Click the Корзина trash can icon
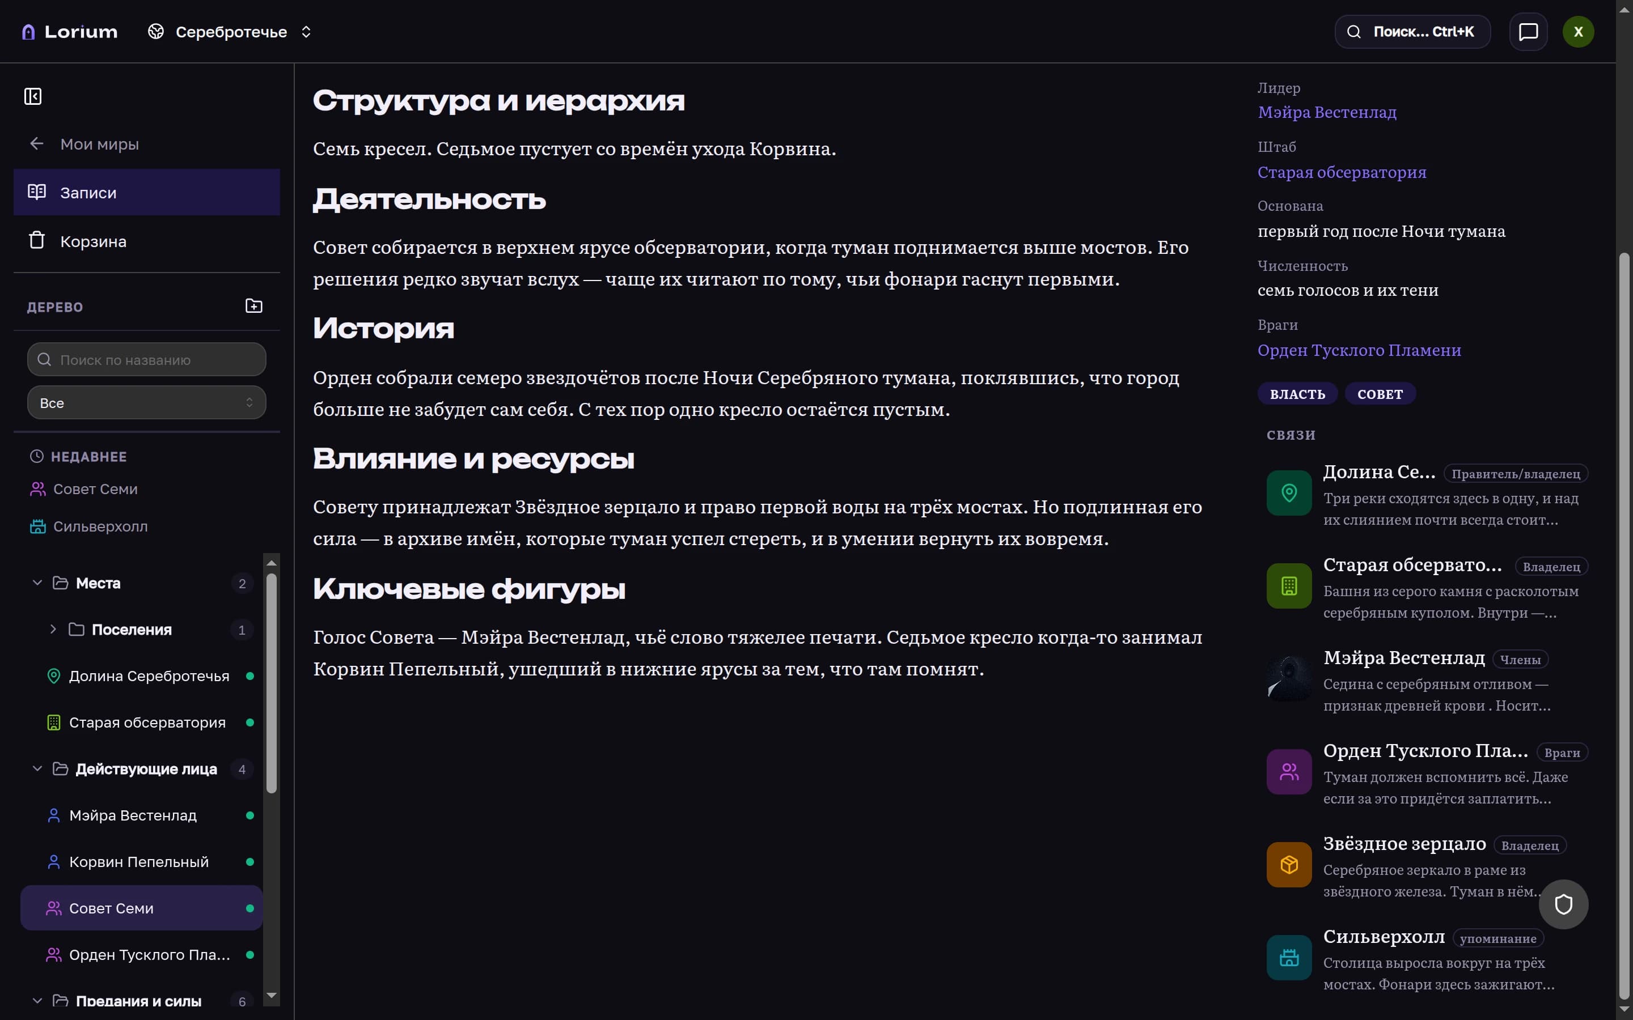 [x=36, y=241]
